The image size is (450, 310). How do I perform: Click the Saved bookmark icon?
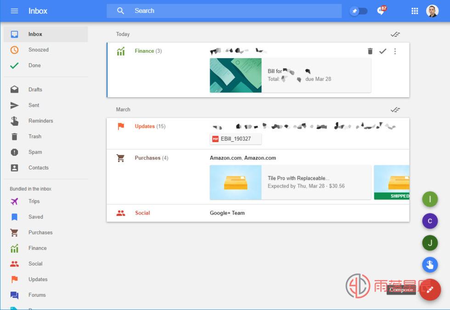14,217
